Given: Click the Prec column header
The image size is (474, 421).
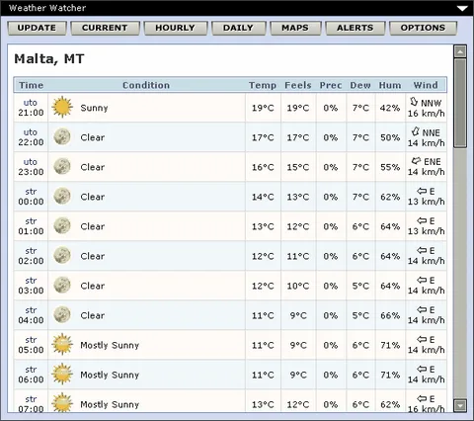Looking at the screenshot, I should coord(331,85).
